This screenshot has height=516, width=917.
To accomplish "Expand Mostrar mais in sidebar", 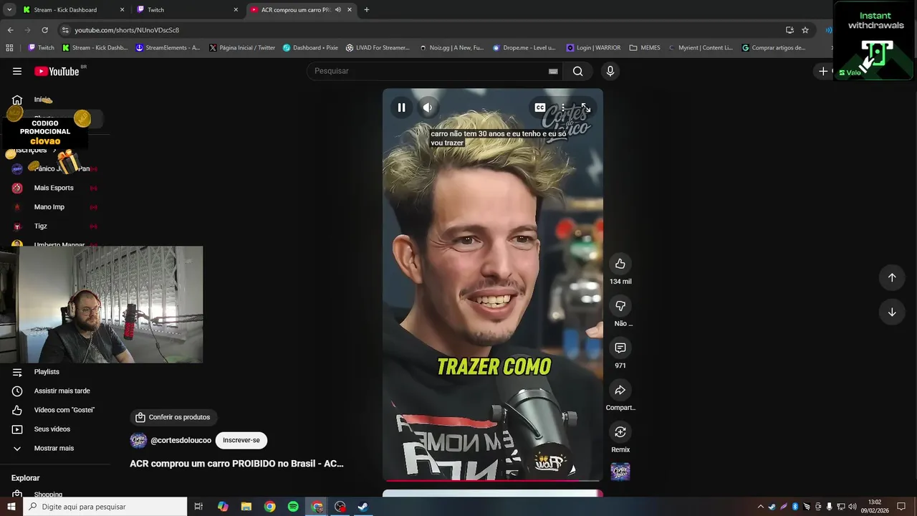I will pyautogui.click(x=55, y=449).
